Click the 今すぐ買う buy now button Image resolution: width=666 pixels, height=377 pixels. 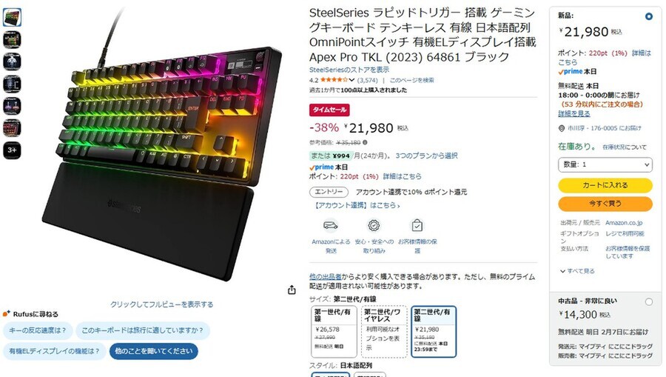[605, 204]
